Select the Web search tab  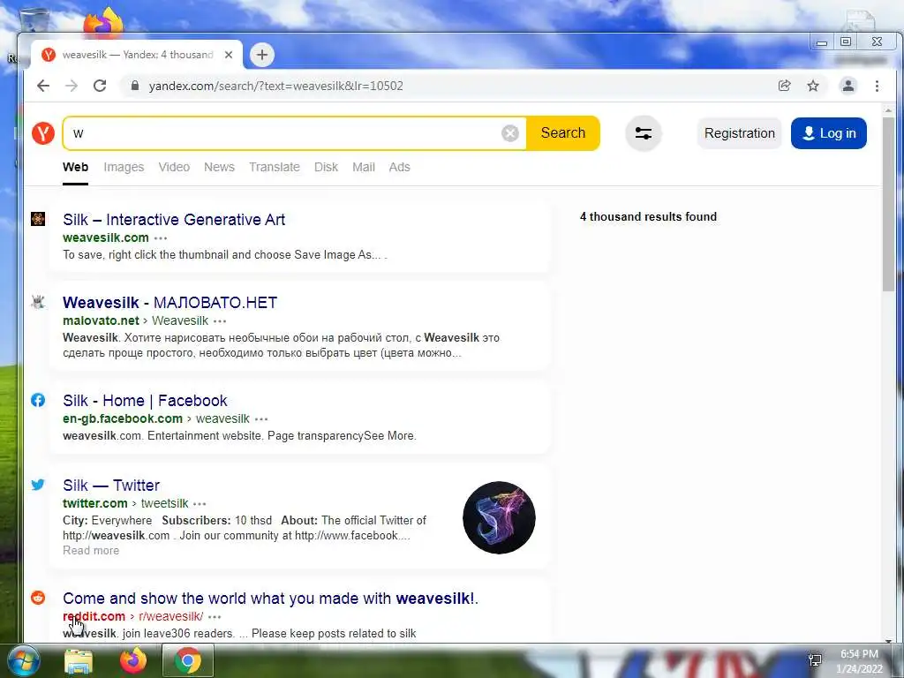76,167
